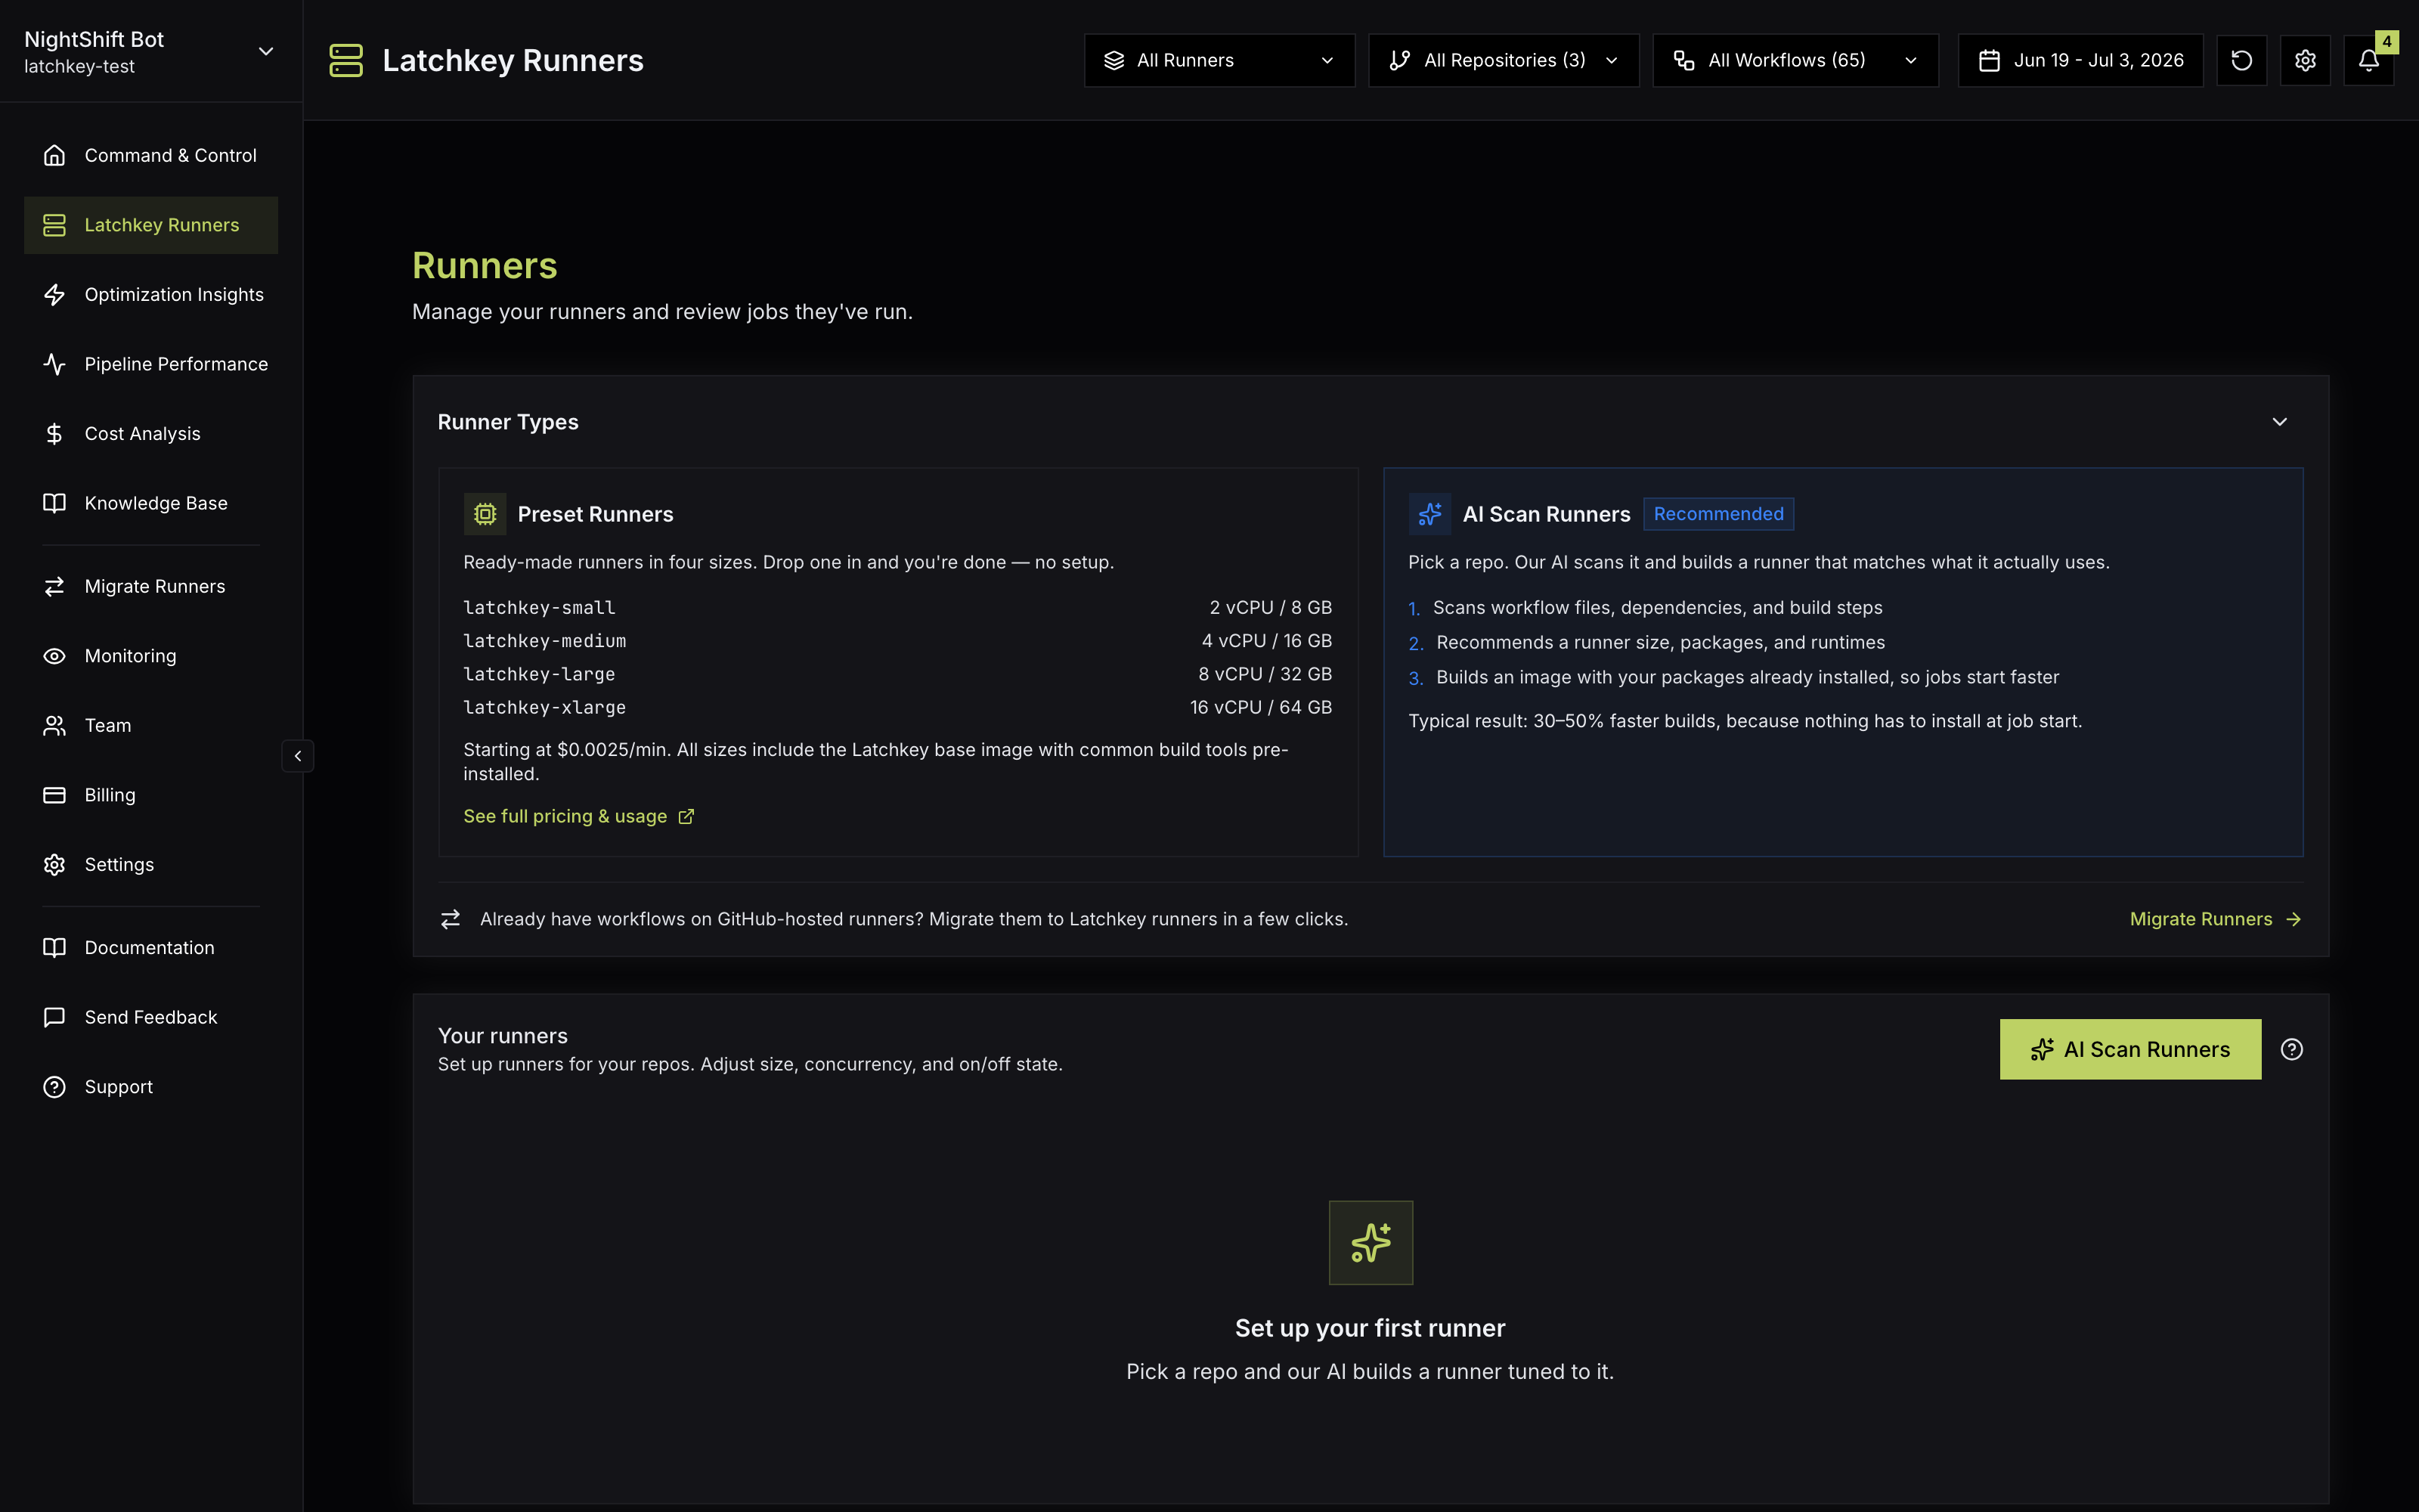Collapse the Runner Types section chevron

tap(2279, 422)
